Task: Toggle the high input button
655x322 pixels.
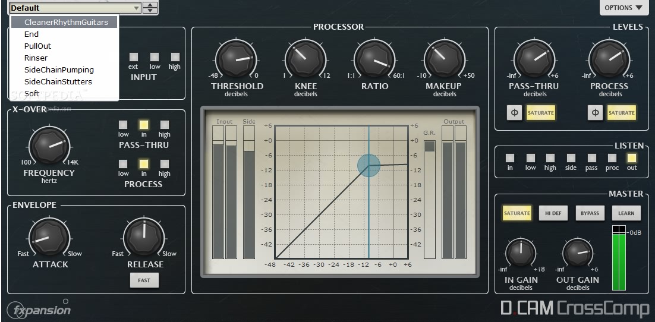Action: (x=175, y=57)
